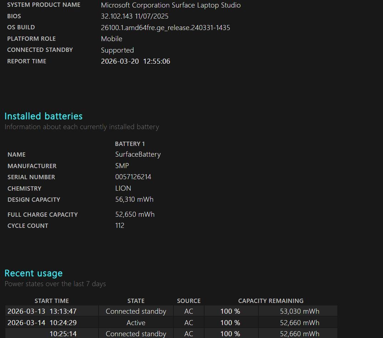
Task: Click the 'SYSTEM PRODUCT NAME' label
Action: [44, 5]
